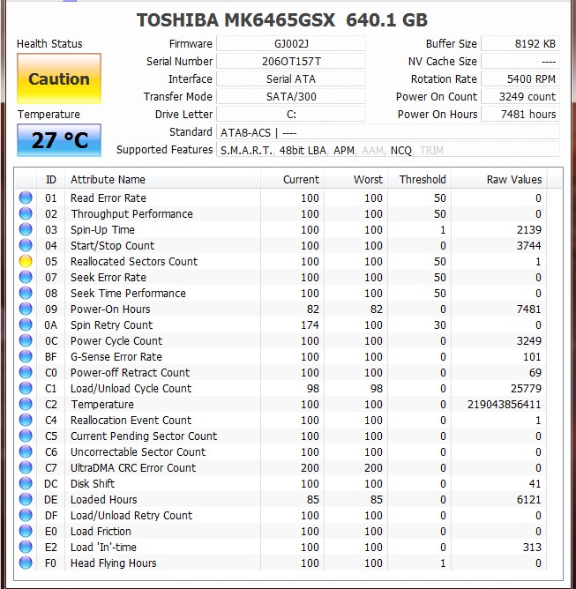Click the blue status icon for Spin-Up Time
The height and width of the screenshot is (589, 576).
(x=26, y=229)
